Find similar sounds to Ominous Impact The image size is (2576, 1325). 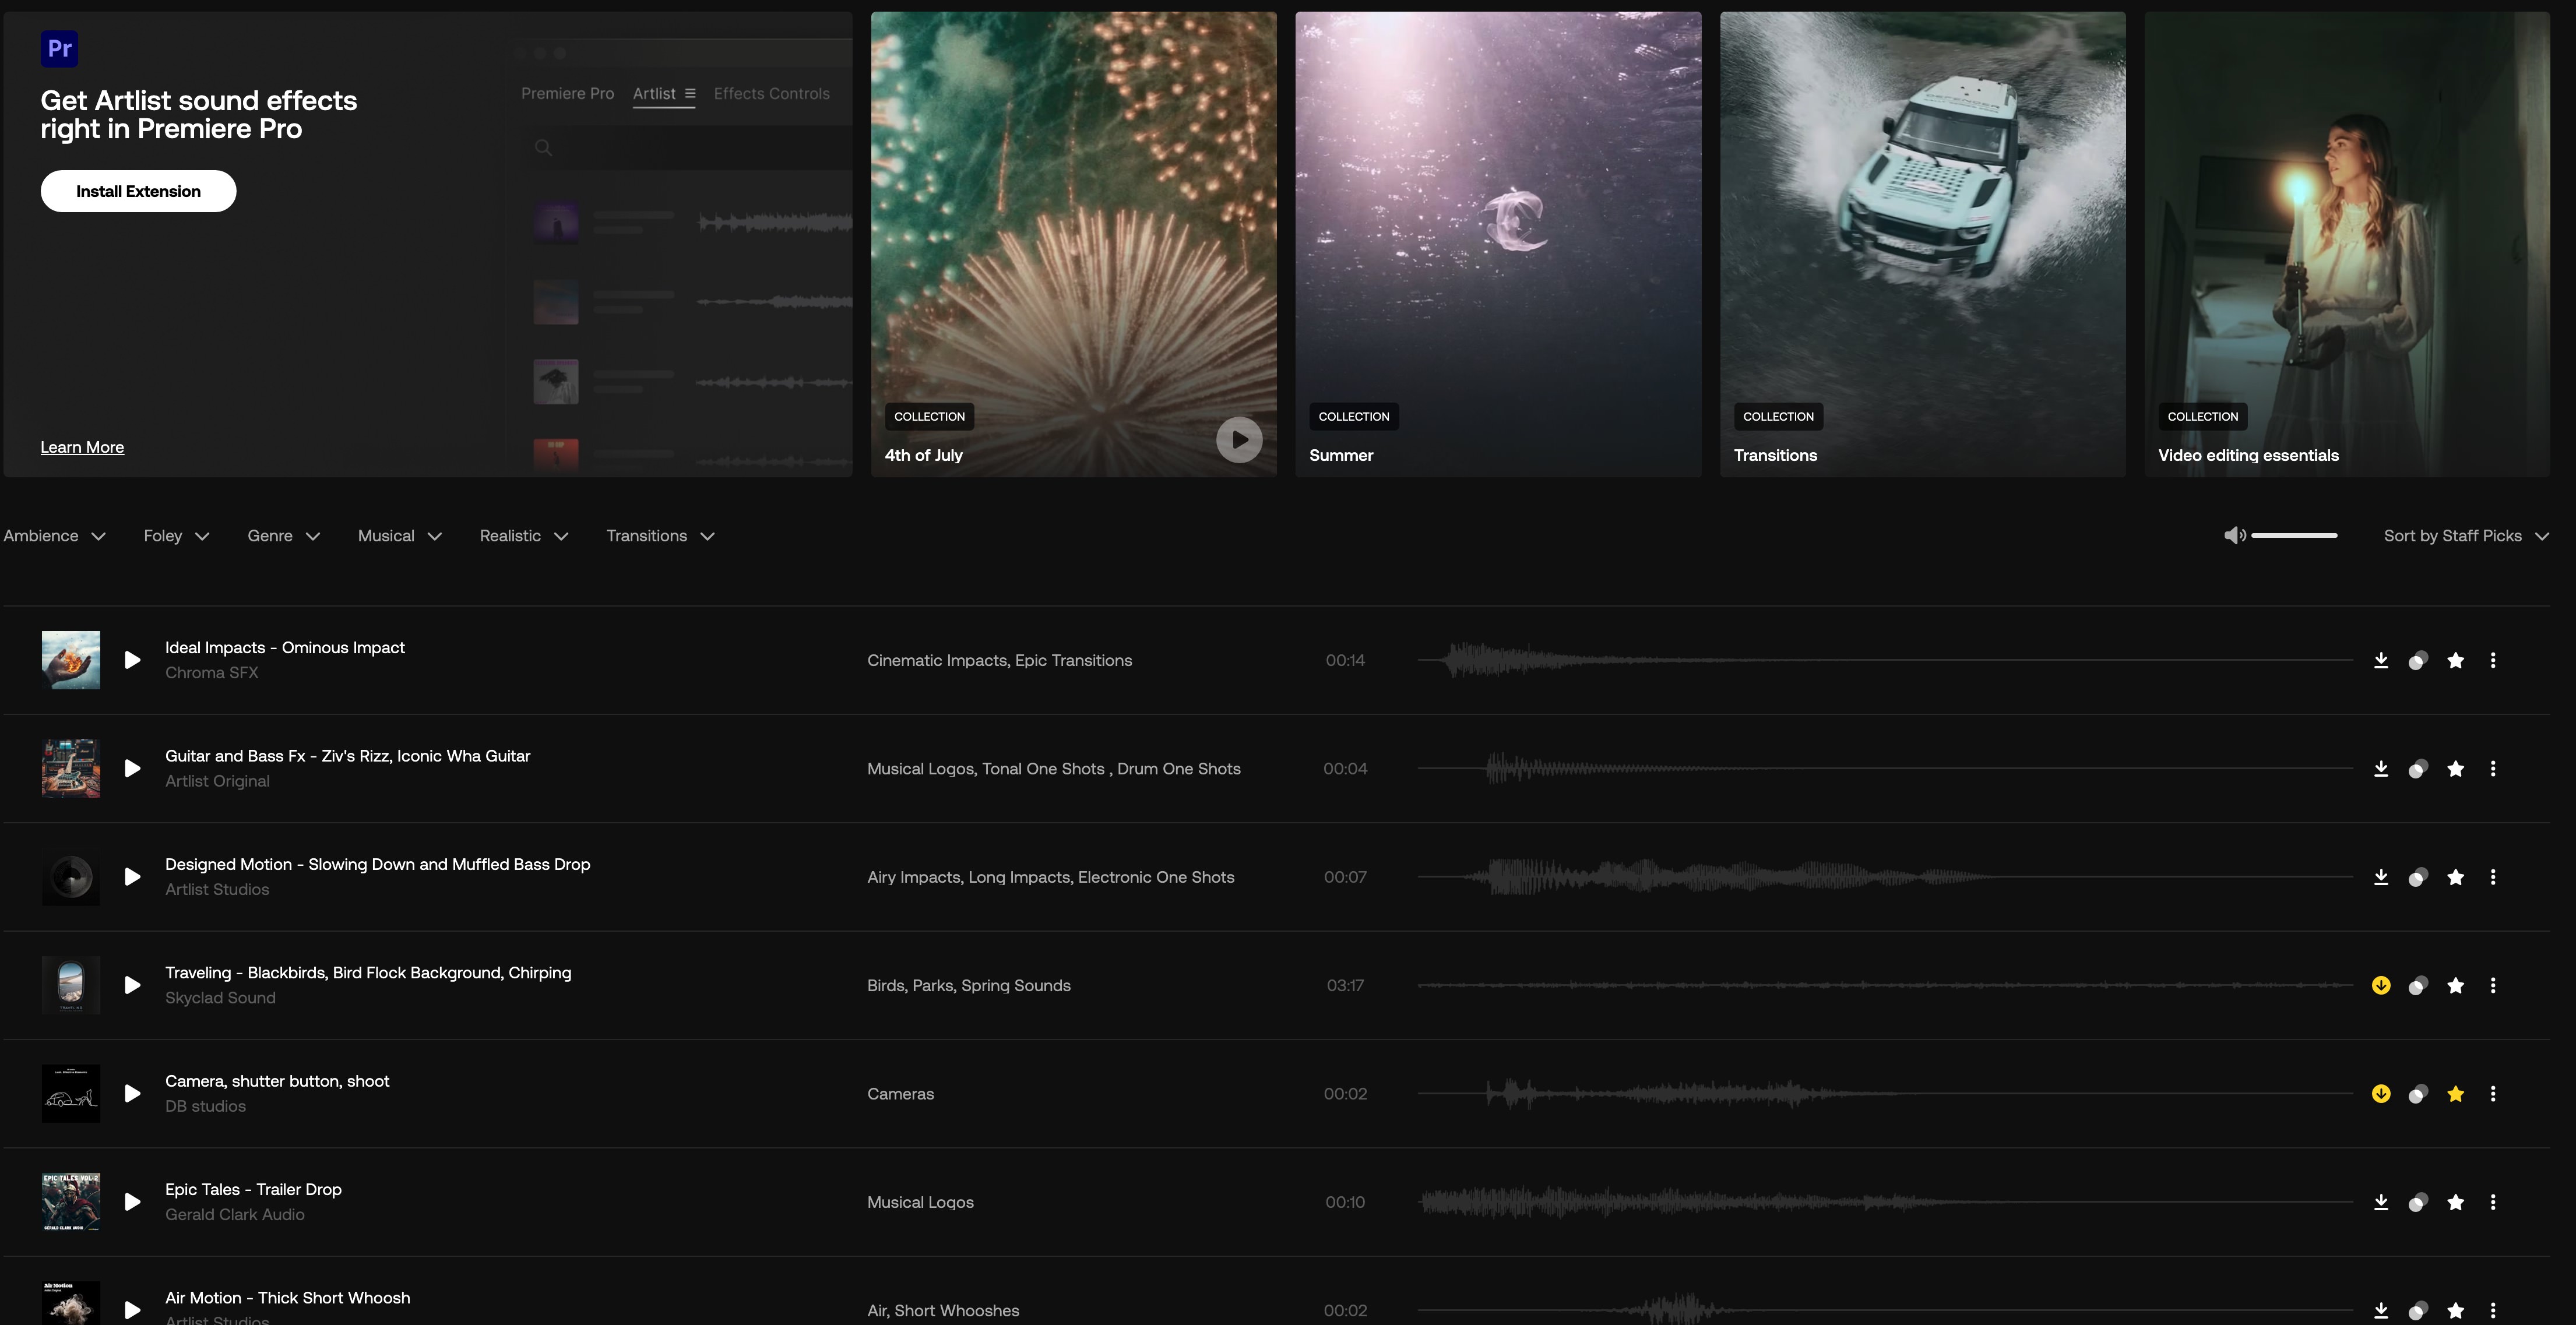click(x=2418, y=660)
